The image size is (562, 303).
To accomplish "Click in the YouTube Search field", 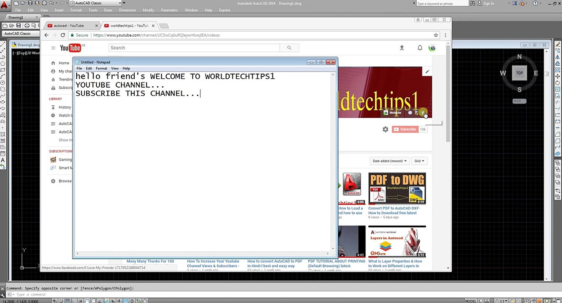I will click(x=194, y=48).
